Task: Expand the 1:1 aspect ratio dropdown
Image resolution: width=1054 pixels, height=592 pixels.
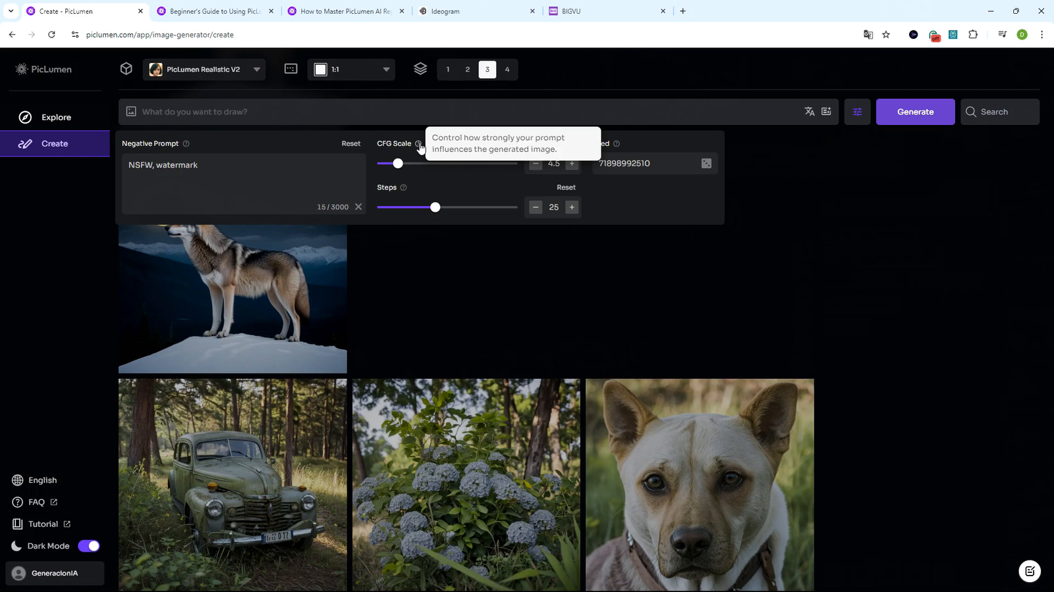Action: coord(352,69)
